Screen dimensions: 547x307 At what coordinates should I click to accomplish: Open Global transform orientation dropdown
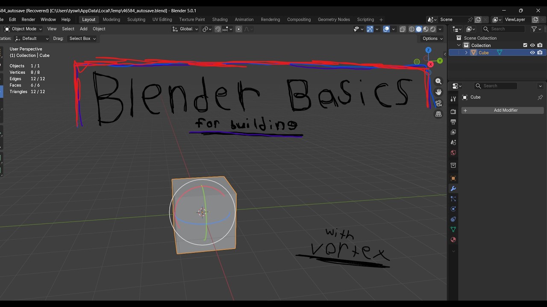pos(185,29)
